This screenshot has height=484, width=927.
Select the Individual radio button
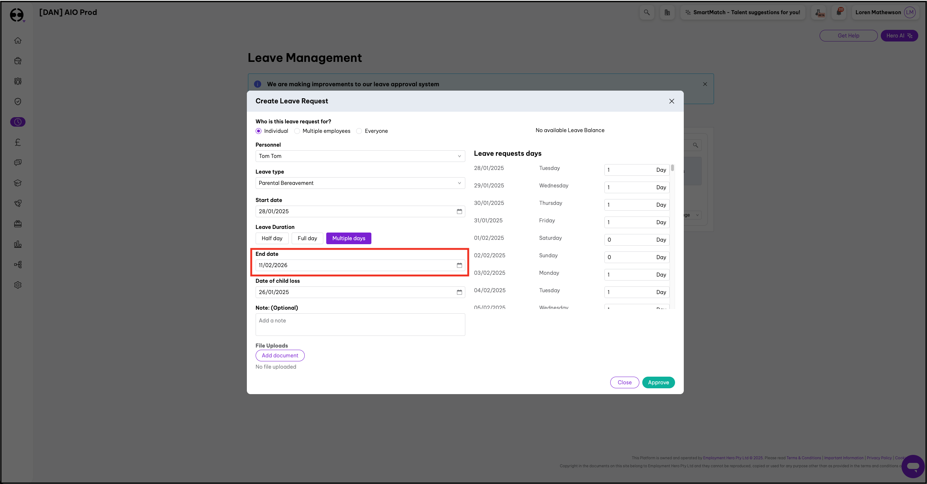point(259,131)
